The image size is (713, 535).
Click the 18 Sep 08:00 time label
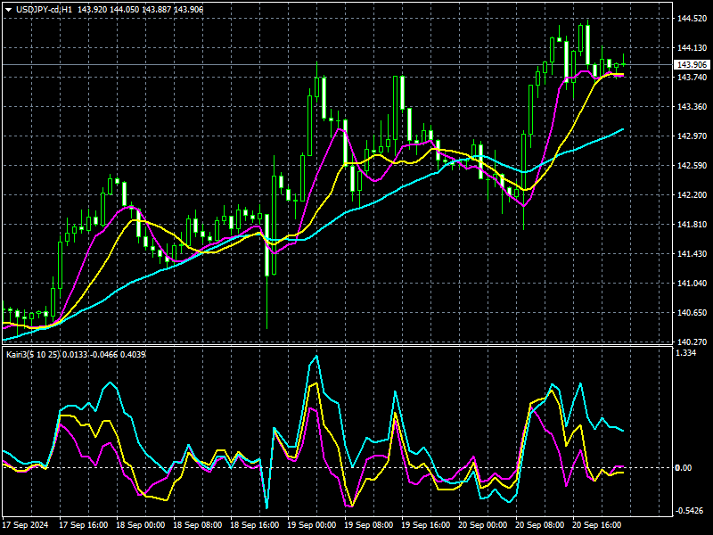point(198,525)
